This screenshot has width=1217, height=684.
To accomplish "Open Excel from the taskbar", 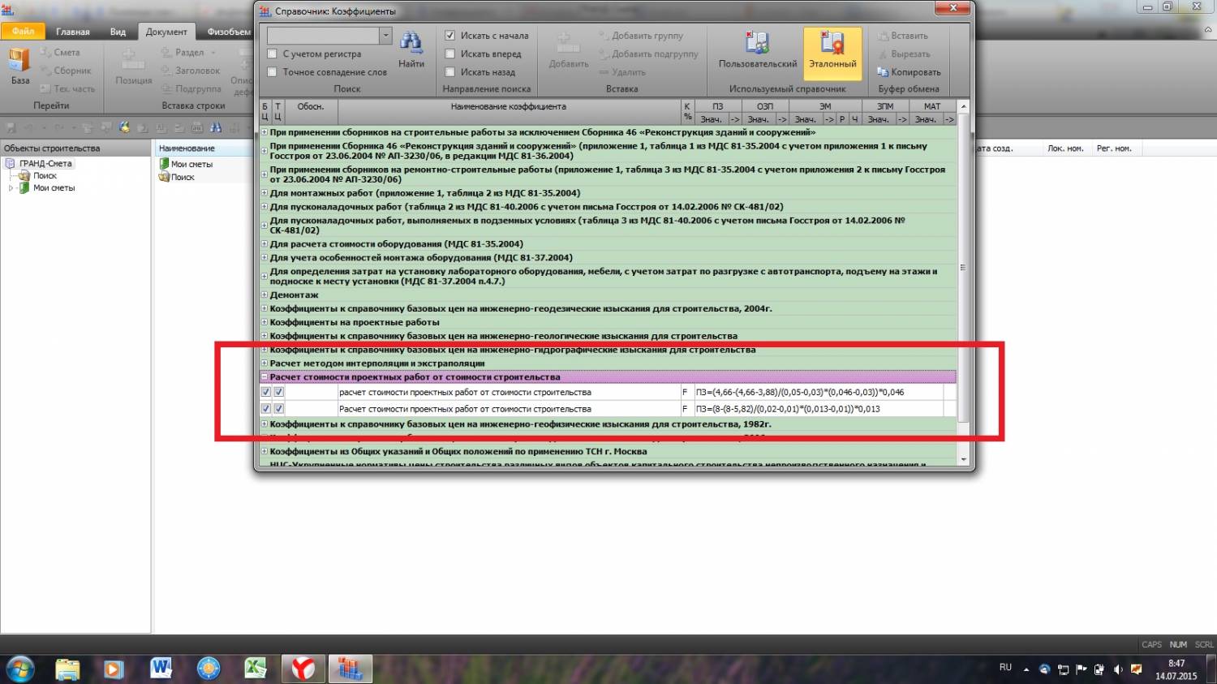I will click(x=256, y=669).
